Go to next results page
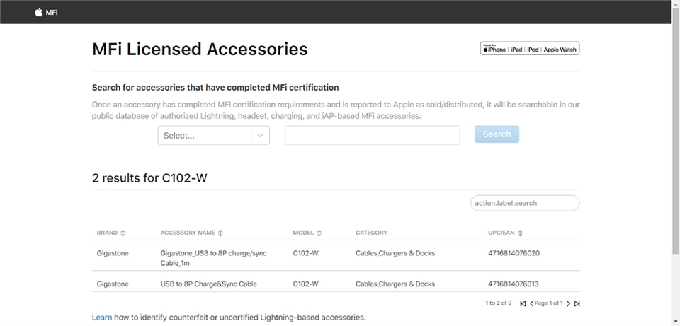This screenshot has width=680, height=326. click(x=568, y=303)
